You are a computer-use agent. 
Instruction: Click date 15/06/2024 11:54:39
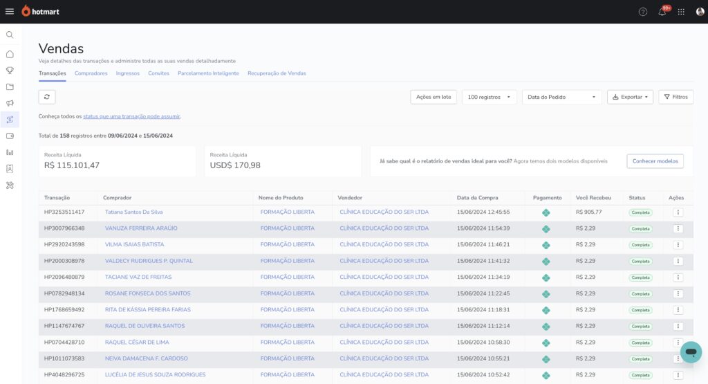(x=483, y=228)
